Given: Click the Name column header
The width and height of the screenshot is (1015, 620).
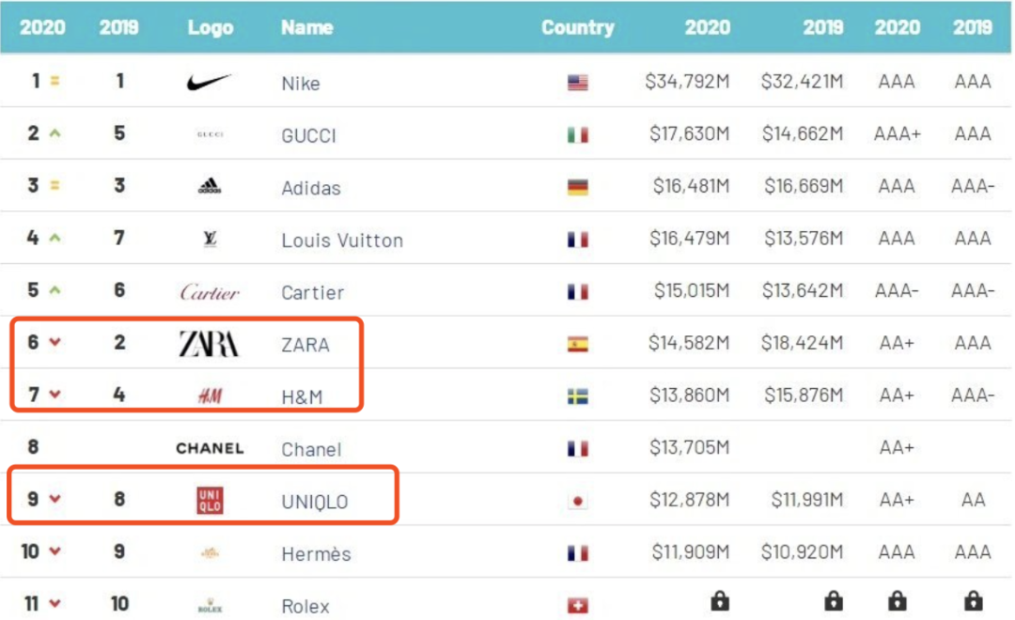Looking at the screenshot, I should coord(306,27).
